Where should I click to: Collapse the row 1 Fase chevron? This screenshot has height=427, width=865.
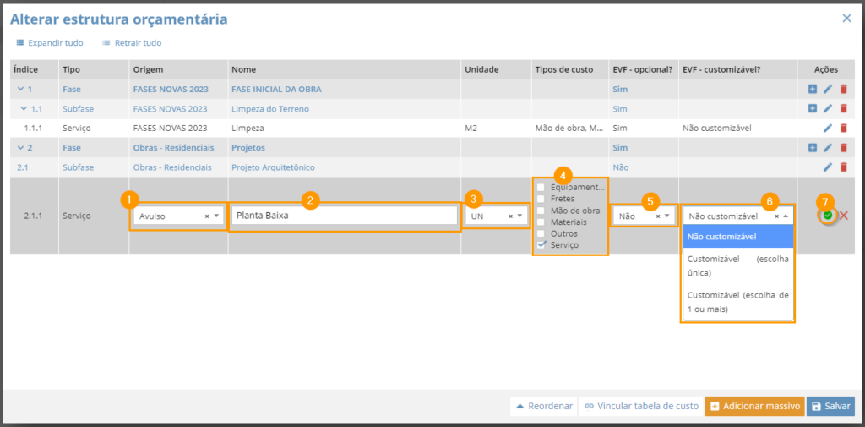click(x=20, y=89)
